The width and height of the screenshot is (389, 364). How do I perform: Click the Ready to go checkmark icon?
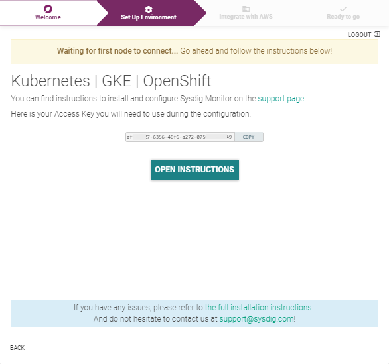tap(343, 9)
